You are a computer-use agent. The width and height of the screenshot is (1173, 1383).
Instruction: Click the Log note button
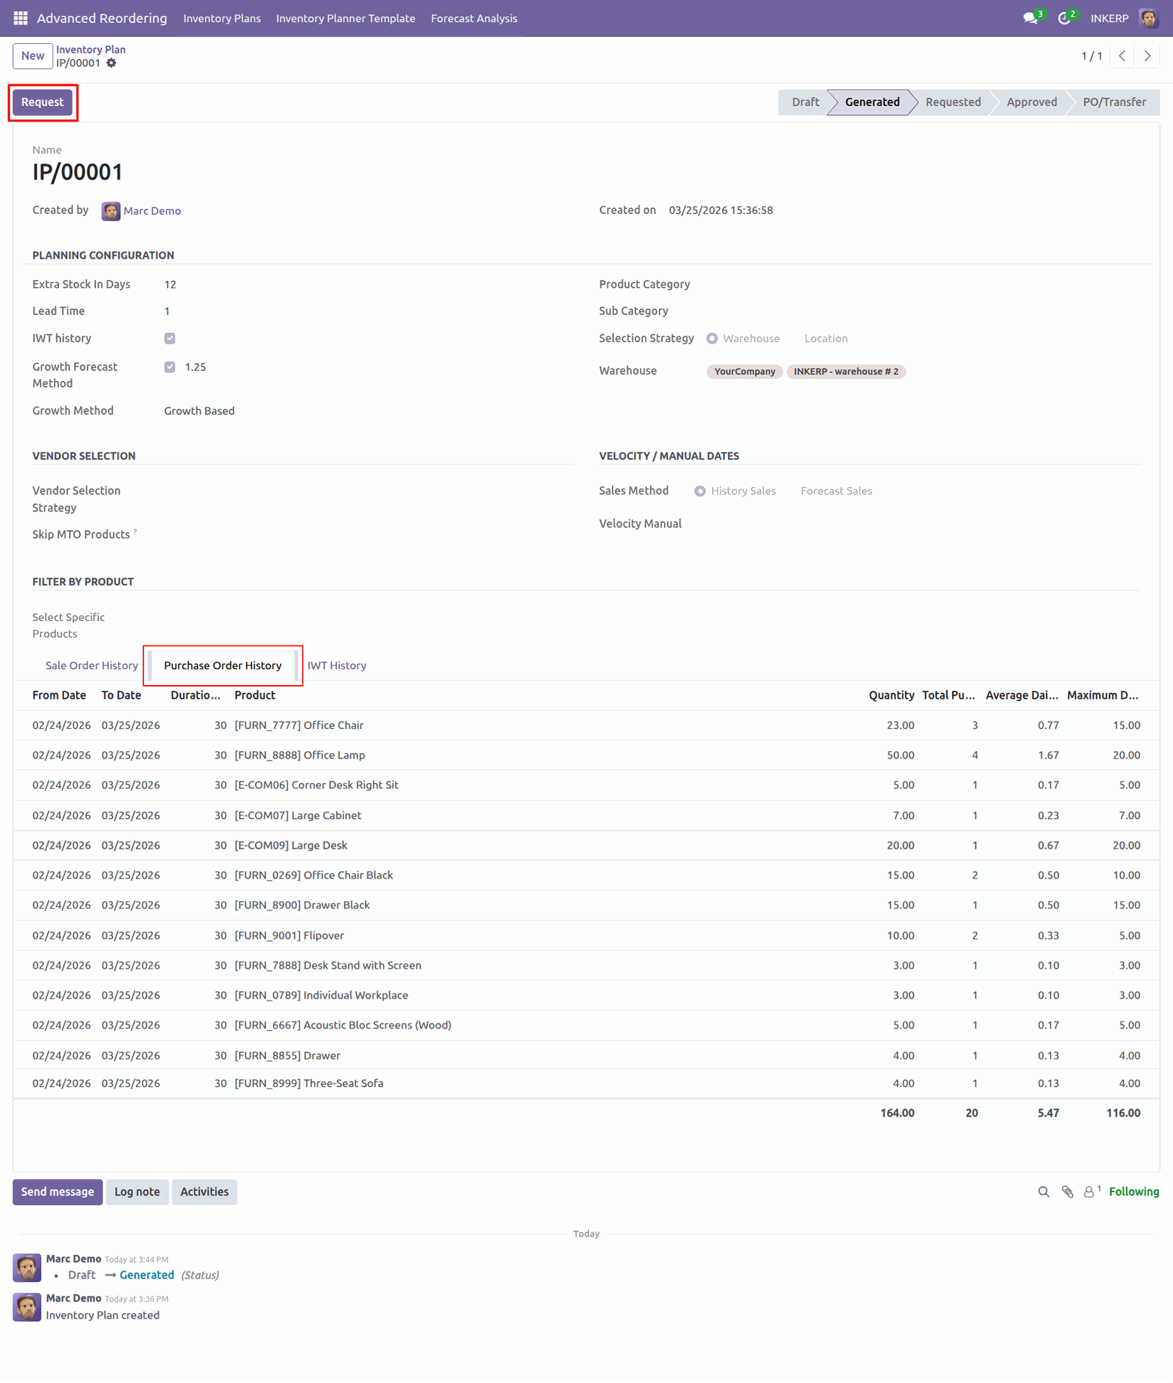(x=137, y=1192)
